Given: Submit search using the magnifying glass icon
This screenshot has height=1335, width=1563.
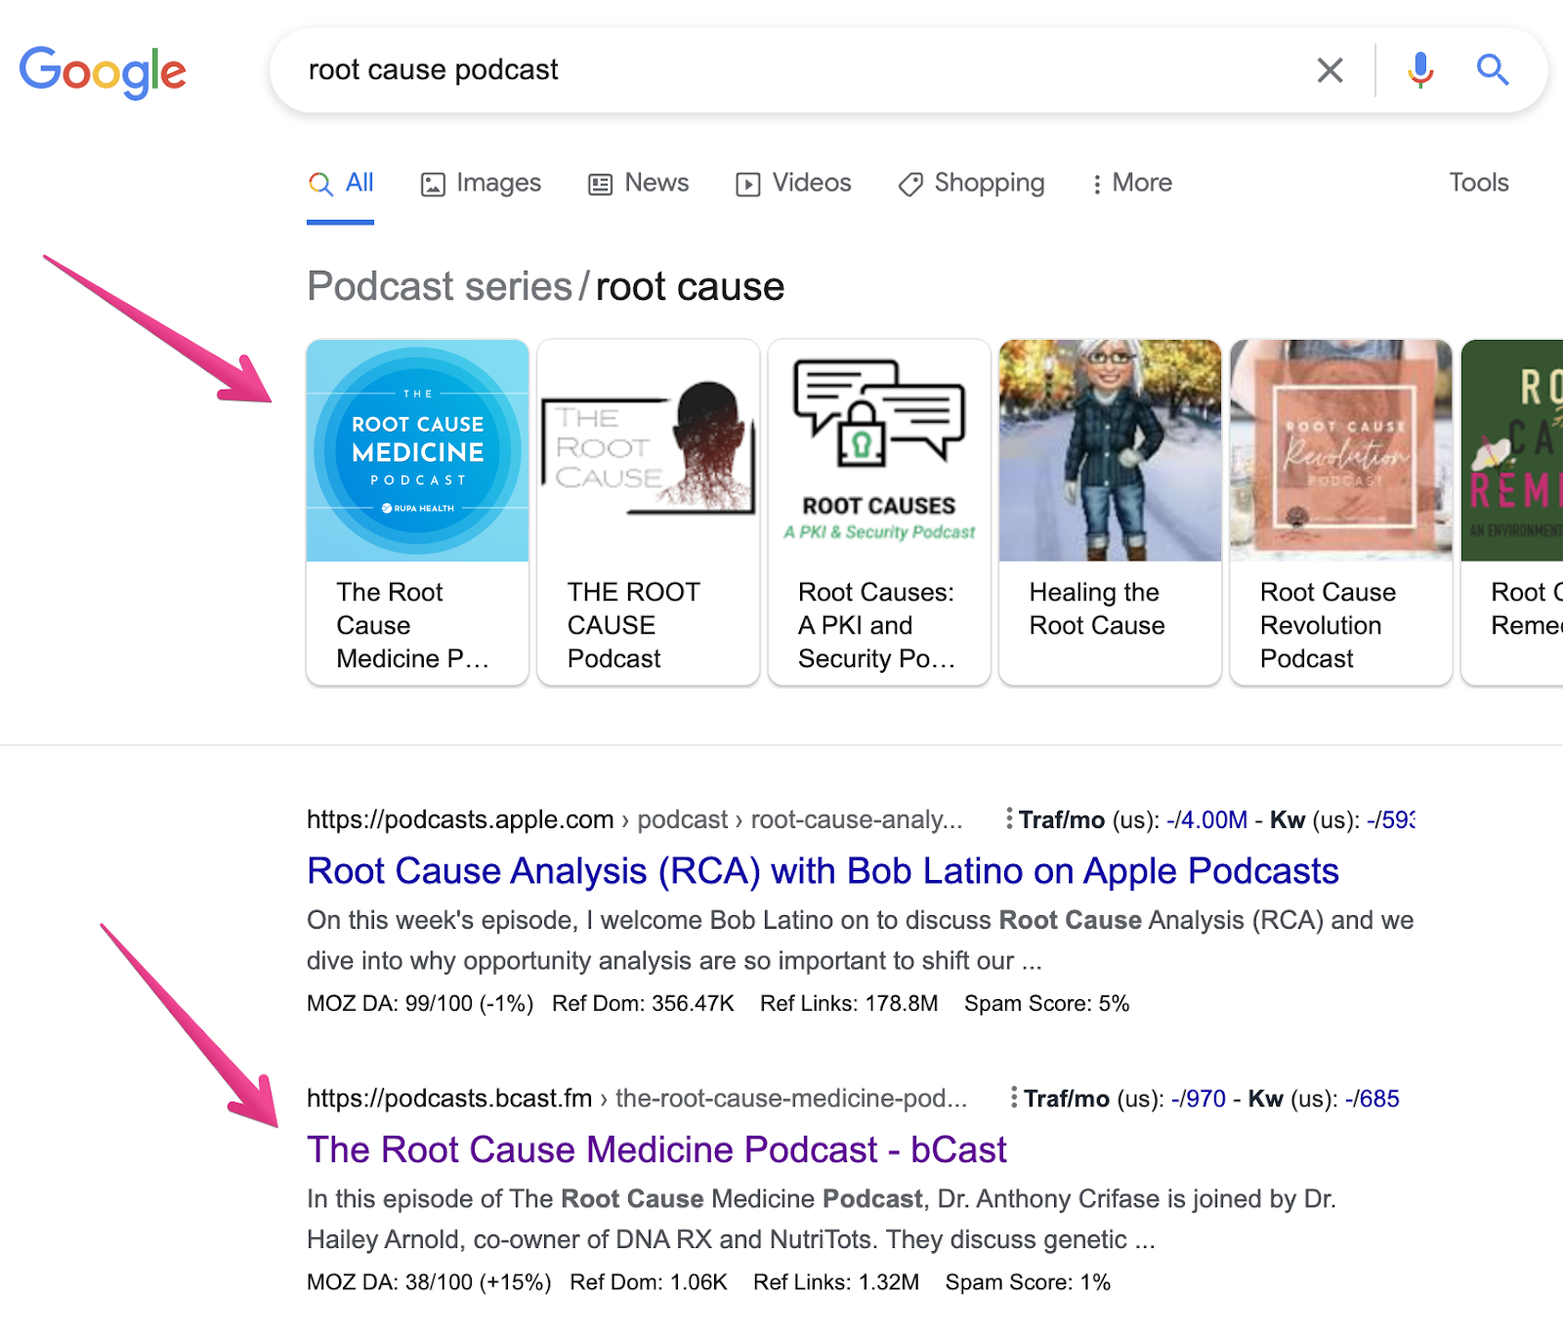Looking at the screenshot, I should 1493,70.
